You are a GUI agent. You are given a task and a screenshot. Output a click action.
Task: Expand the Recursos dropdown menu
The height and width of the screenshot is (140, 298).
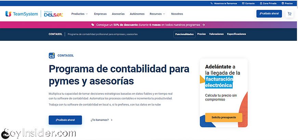[157, 14]
